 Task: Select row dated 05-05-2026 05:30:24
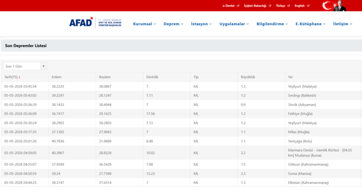(x=181, y=123)
